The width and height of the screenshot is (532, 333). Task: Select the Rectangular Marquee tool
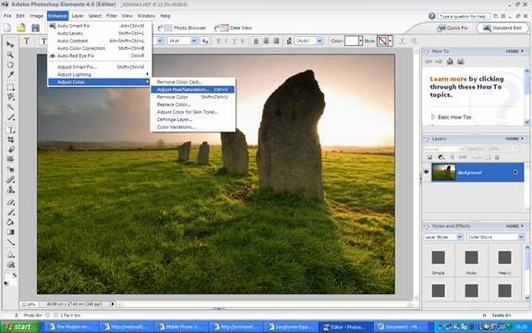(x=10, y=87)
